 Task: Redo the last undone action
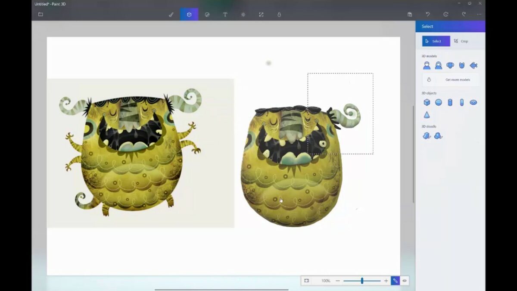tap(464, 14)
